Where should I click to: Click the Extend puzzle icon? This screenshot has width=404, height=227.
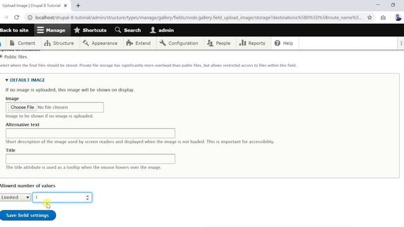point(129,43)
